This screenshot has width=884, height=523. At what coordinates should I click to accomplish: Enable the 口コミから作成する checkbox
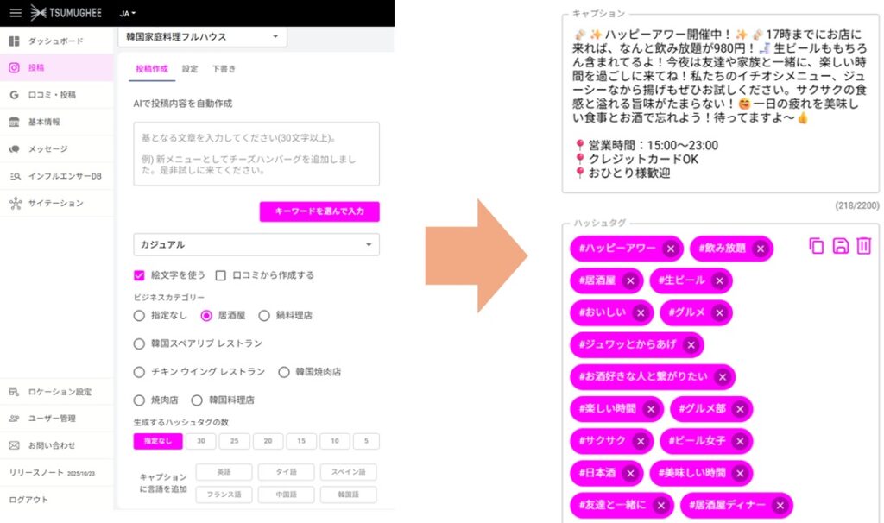pyautogui.click(x=221, y=275)
